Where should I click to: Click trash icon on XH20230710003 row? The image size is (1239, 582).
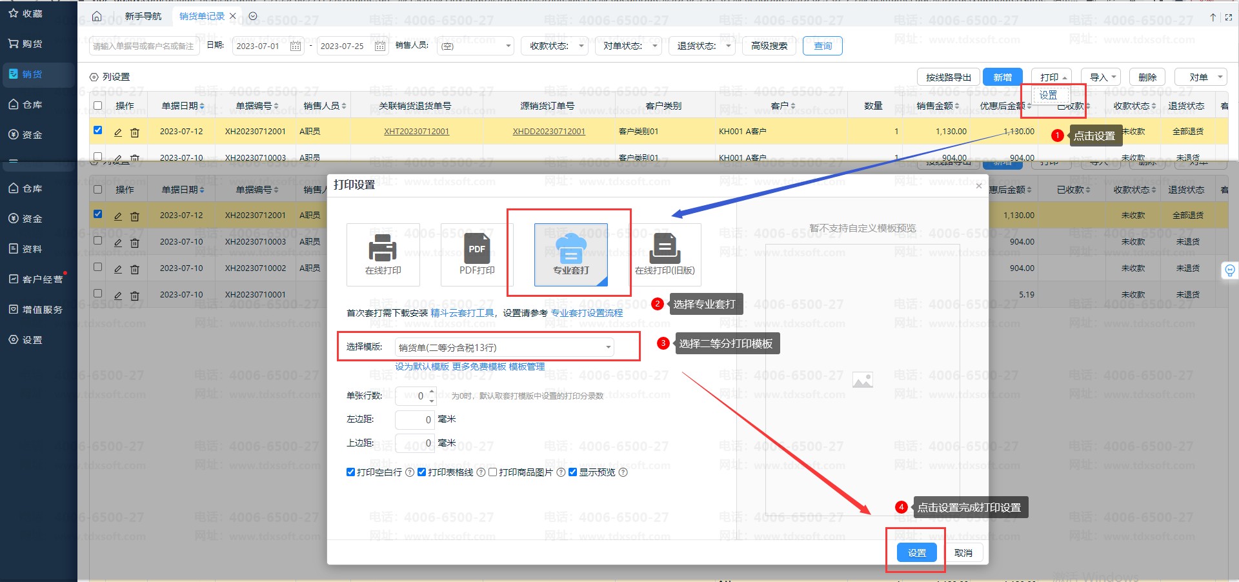(135, 243)
